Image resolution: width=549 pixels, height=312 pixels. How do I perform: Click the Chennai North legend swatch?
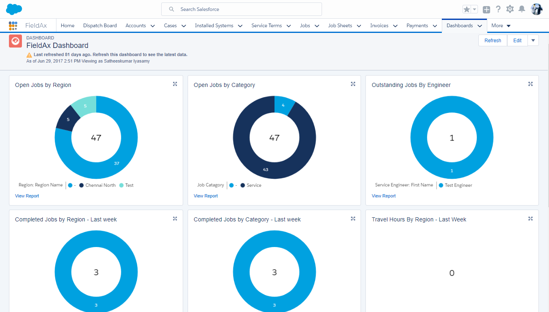pos(82,185)
